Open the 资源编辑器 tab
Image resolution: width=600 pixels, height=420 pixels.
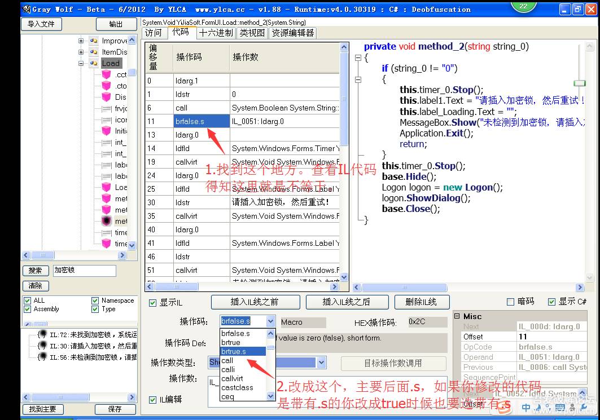click(x=292, y=33)
